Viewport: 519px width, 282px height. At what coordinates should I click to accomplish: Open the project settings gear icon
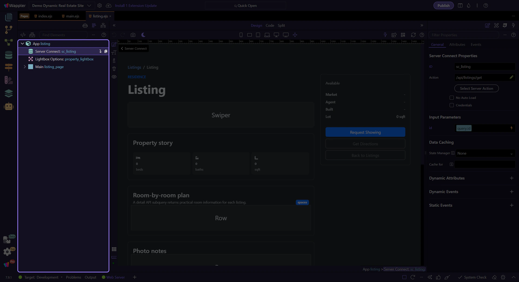pos(99,6)
